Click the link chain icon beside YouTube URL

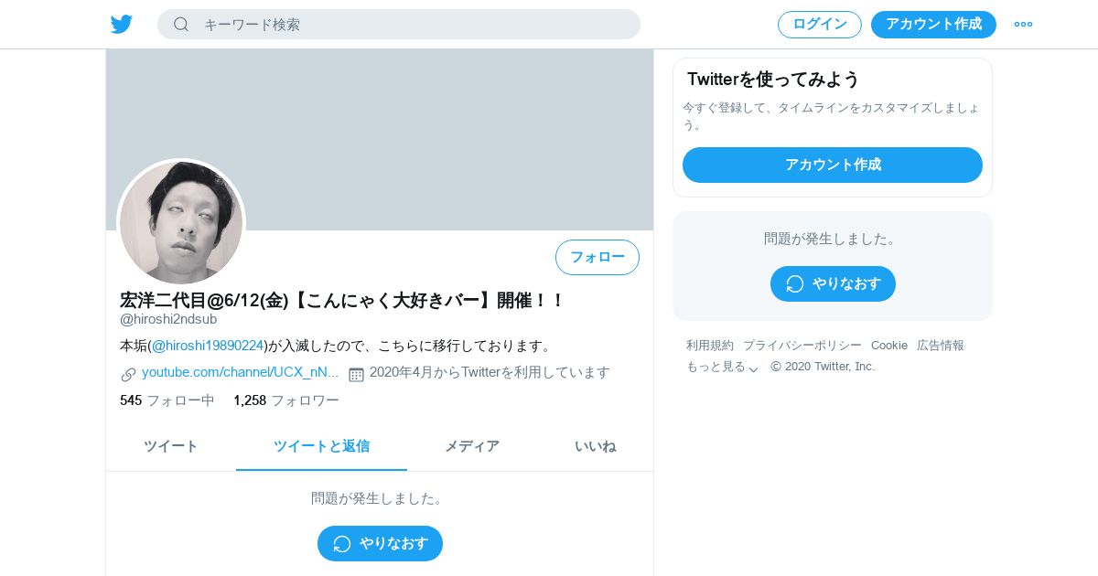(x=128, y=374)
